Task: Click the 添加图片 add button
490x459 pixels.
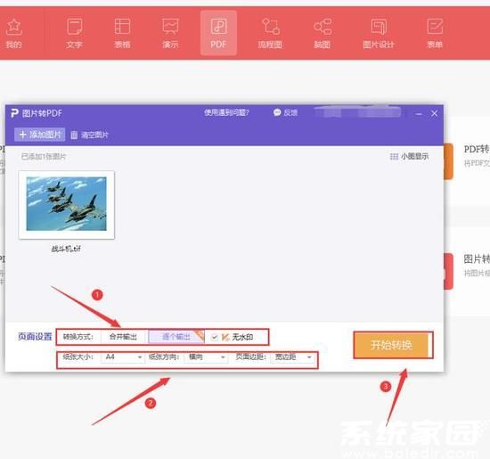Action: (x=40, y=135)
